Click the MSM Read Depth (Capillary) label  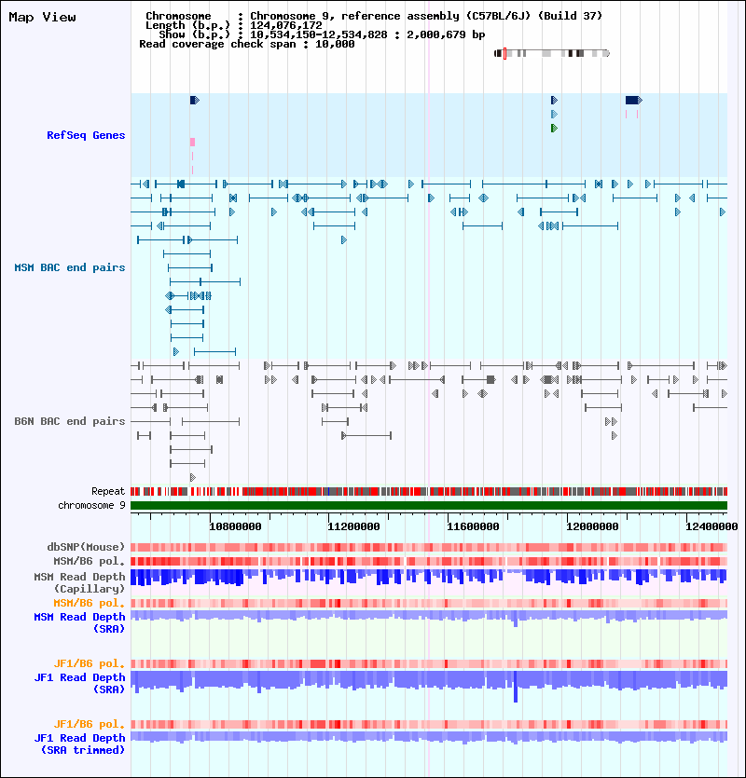pyautogui.click(x=79, y=582)
